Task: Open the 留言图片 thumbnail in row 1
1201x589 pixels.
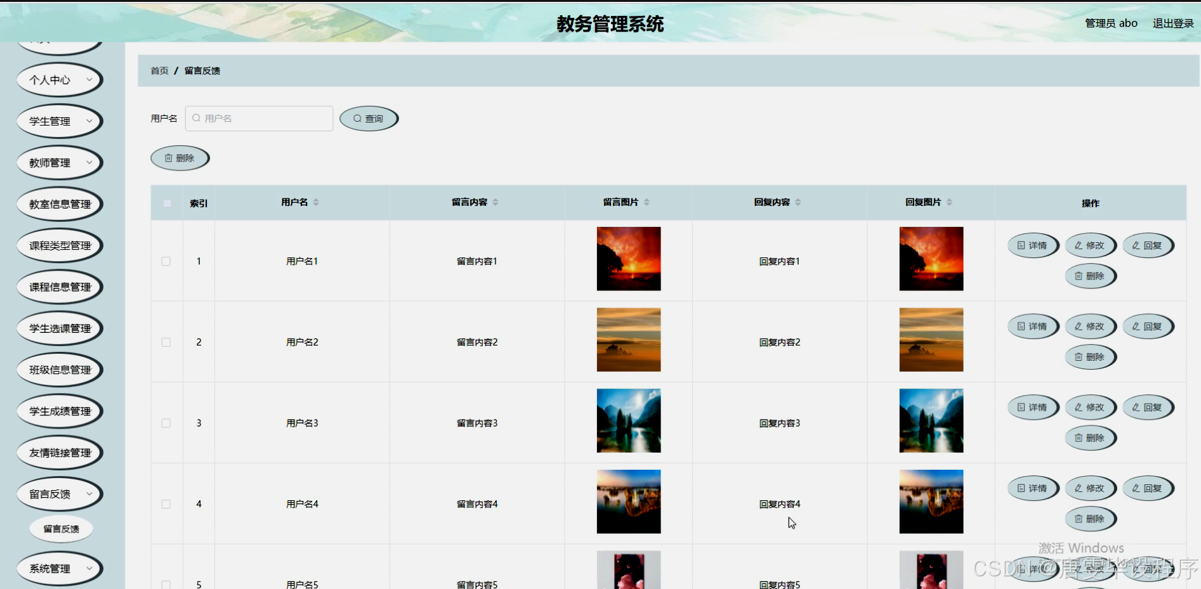Action: coord(629,259)
